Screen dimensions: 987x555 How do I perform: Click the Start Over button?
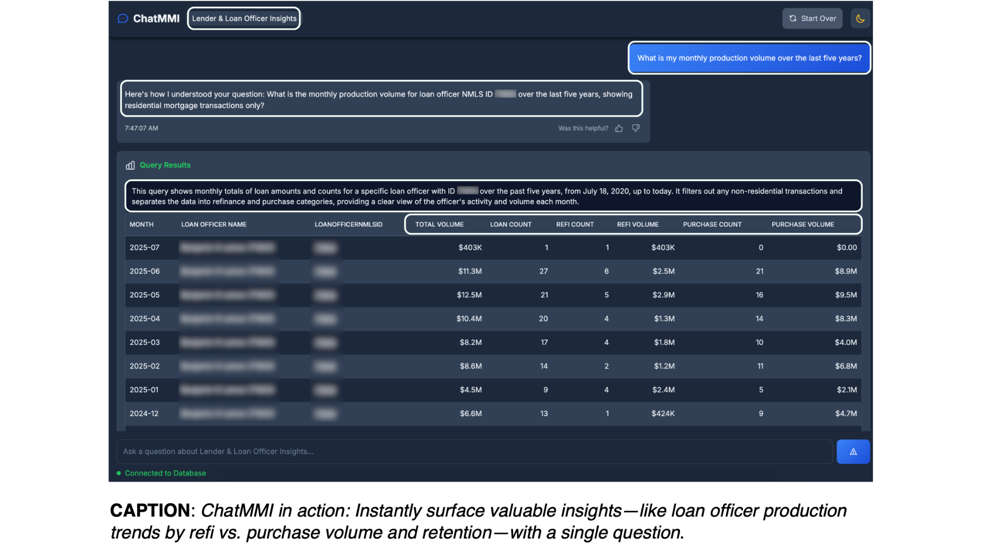pos(812,18)
